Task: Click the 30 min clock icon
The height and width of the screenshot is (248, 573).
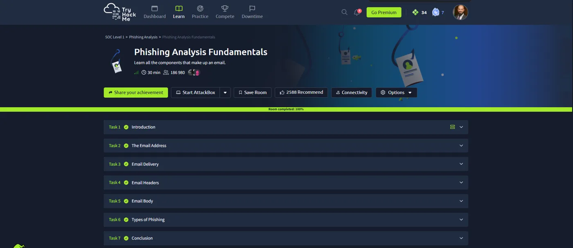Action: coord(144,72)
